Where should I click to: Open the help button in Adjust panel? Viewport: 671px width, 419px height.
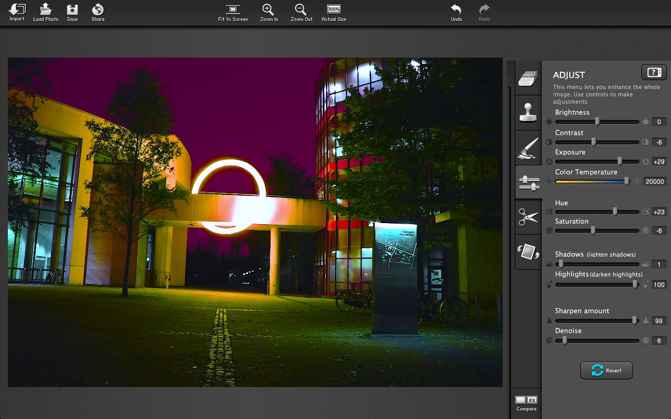(x=654, y=73)
